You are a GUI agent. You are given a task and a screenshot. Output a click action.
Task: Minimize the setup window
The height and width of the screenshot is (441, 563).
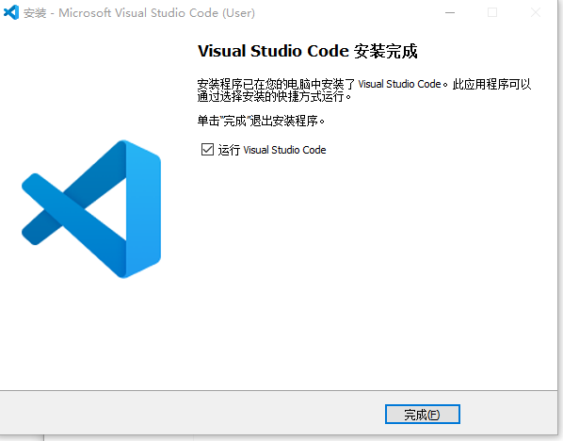450,12
